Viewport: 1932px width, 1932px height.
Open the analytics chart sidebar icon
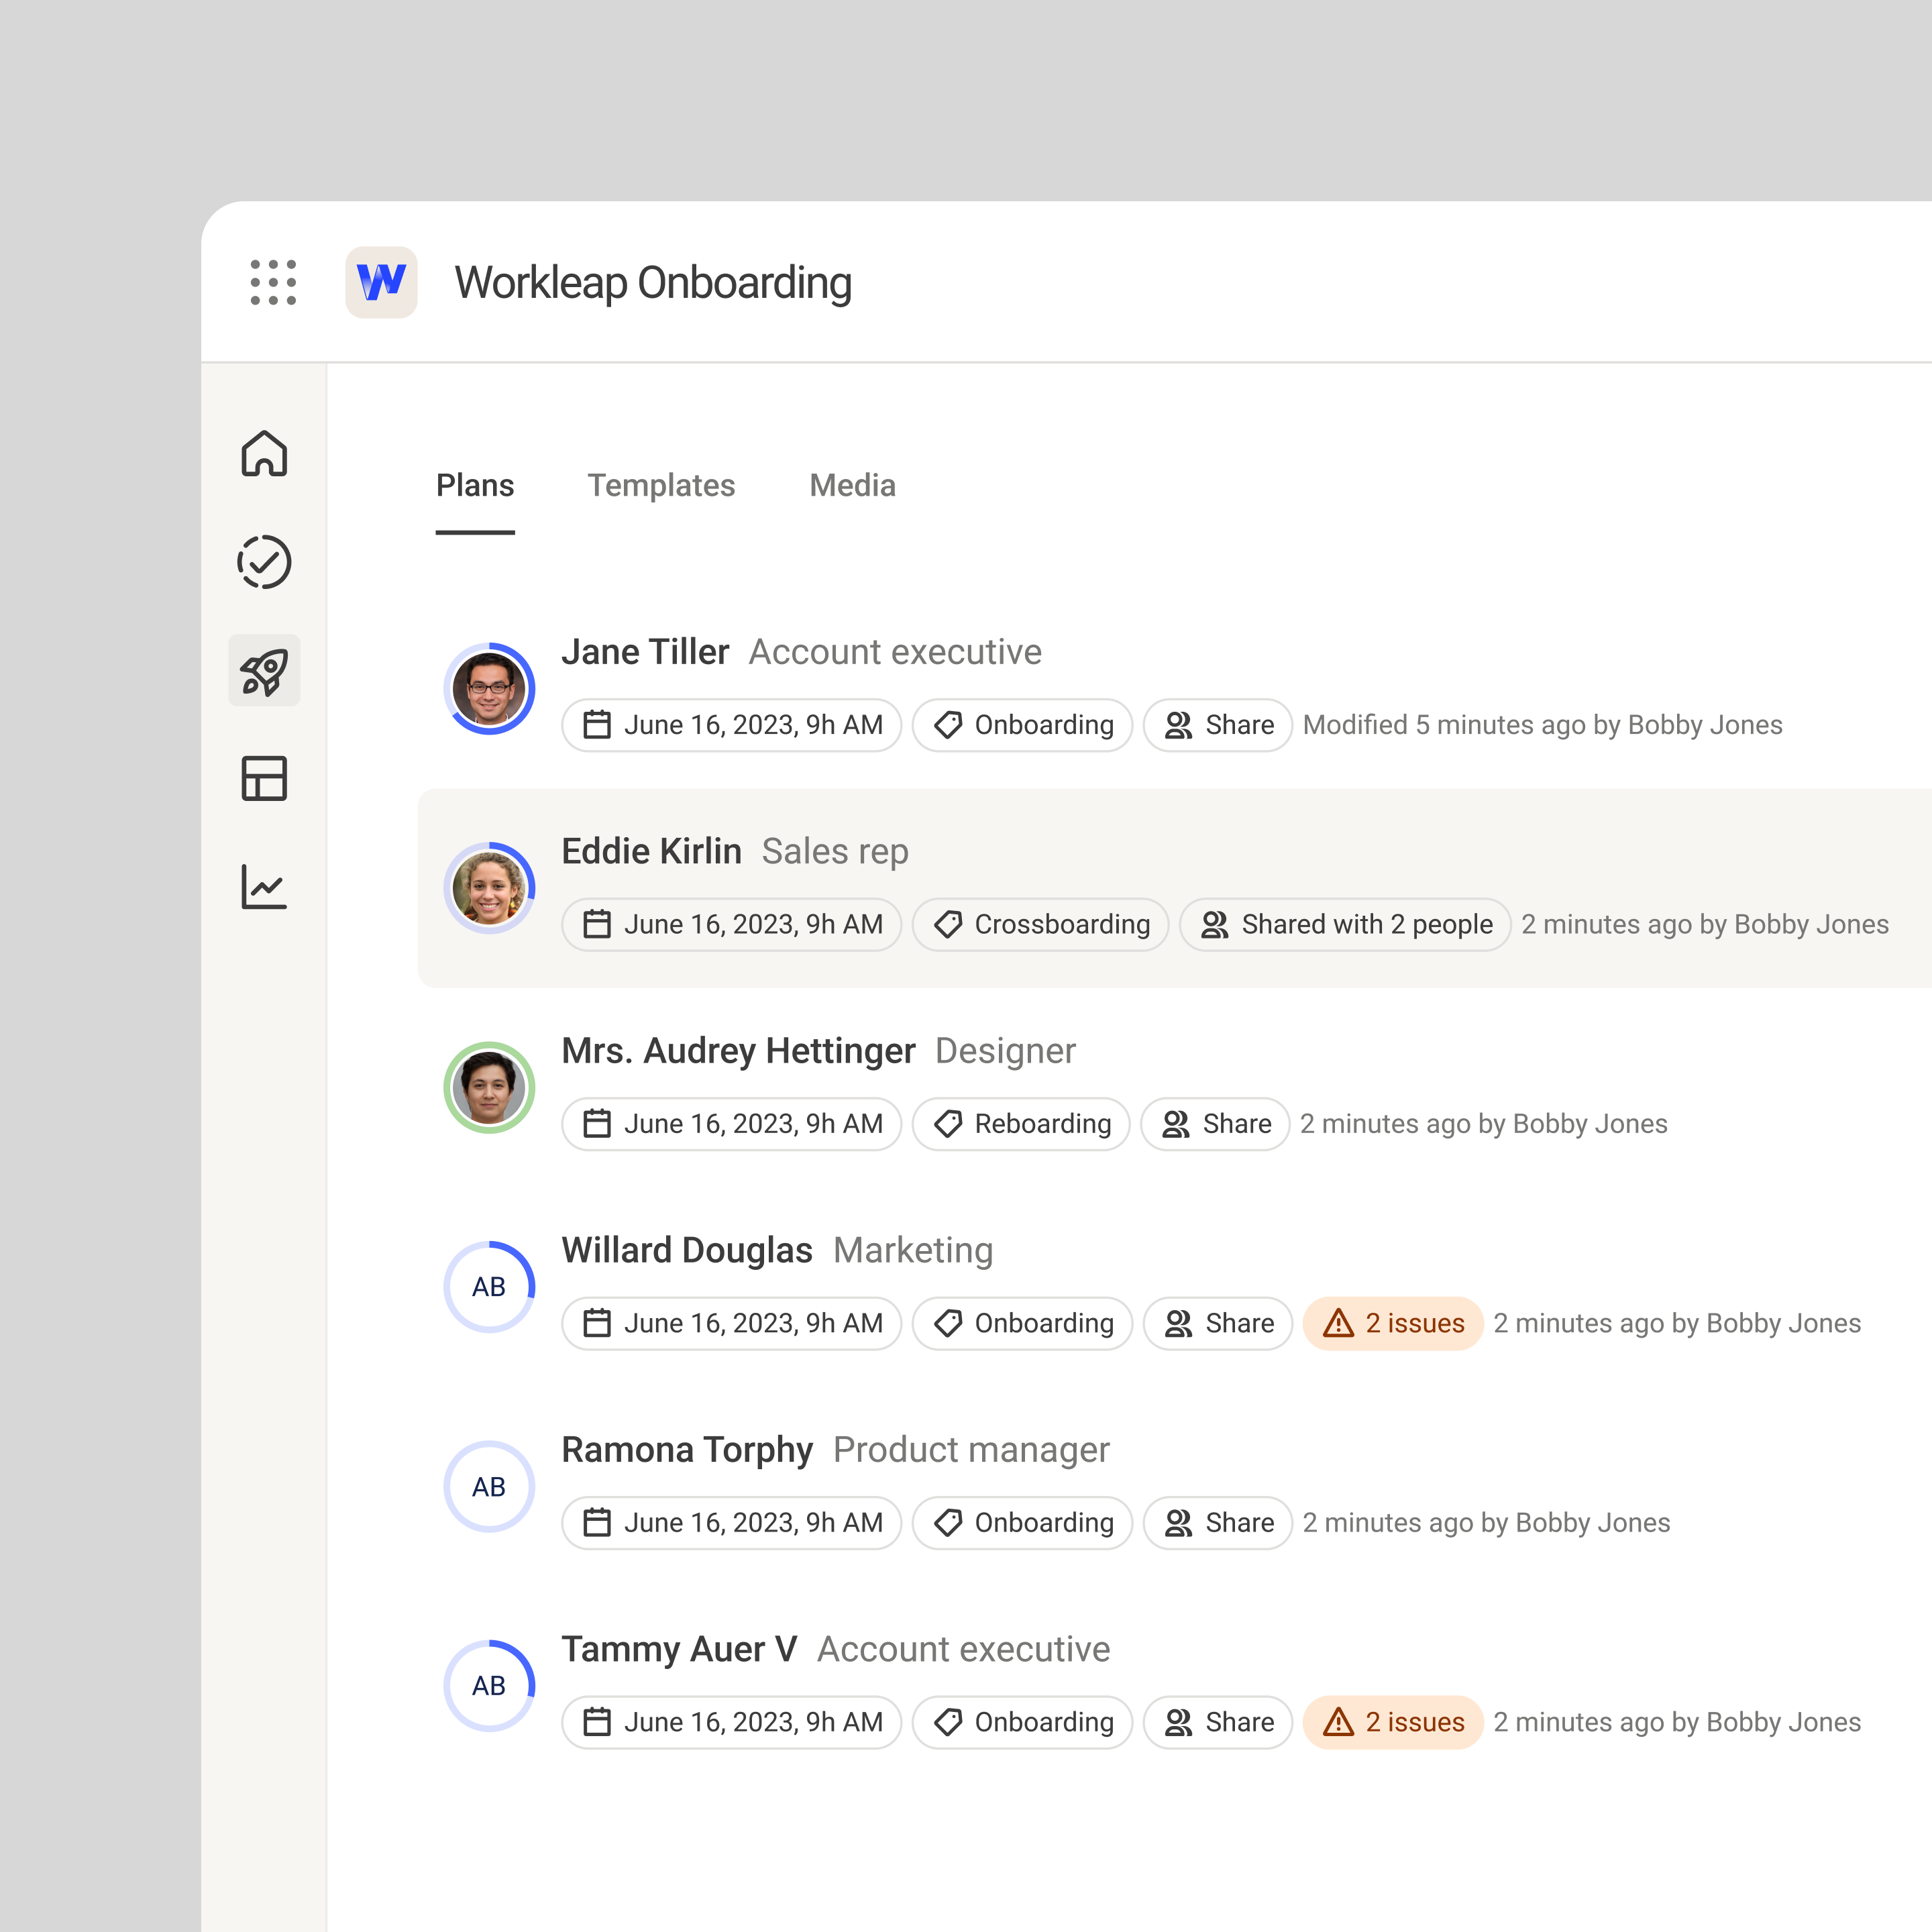coord(264,887)
